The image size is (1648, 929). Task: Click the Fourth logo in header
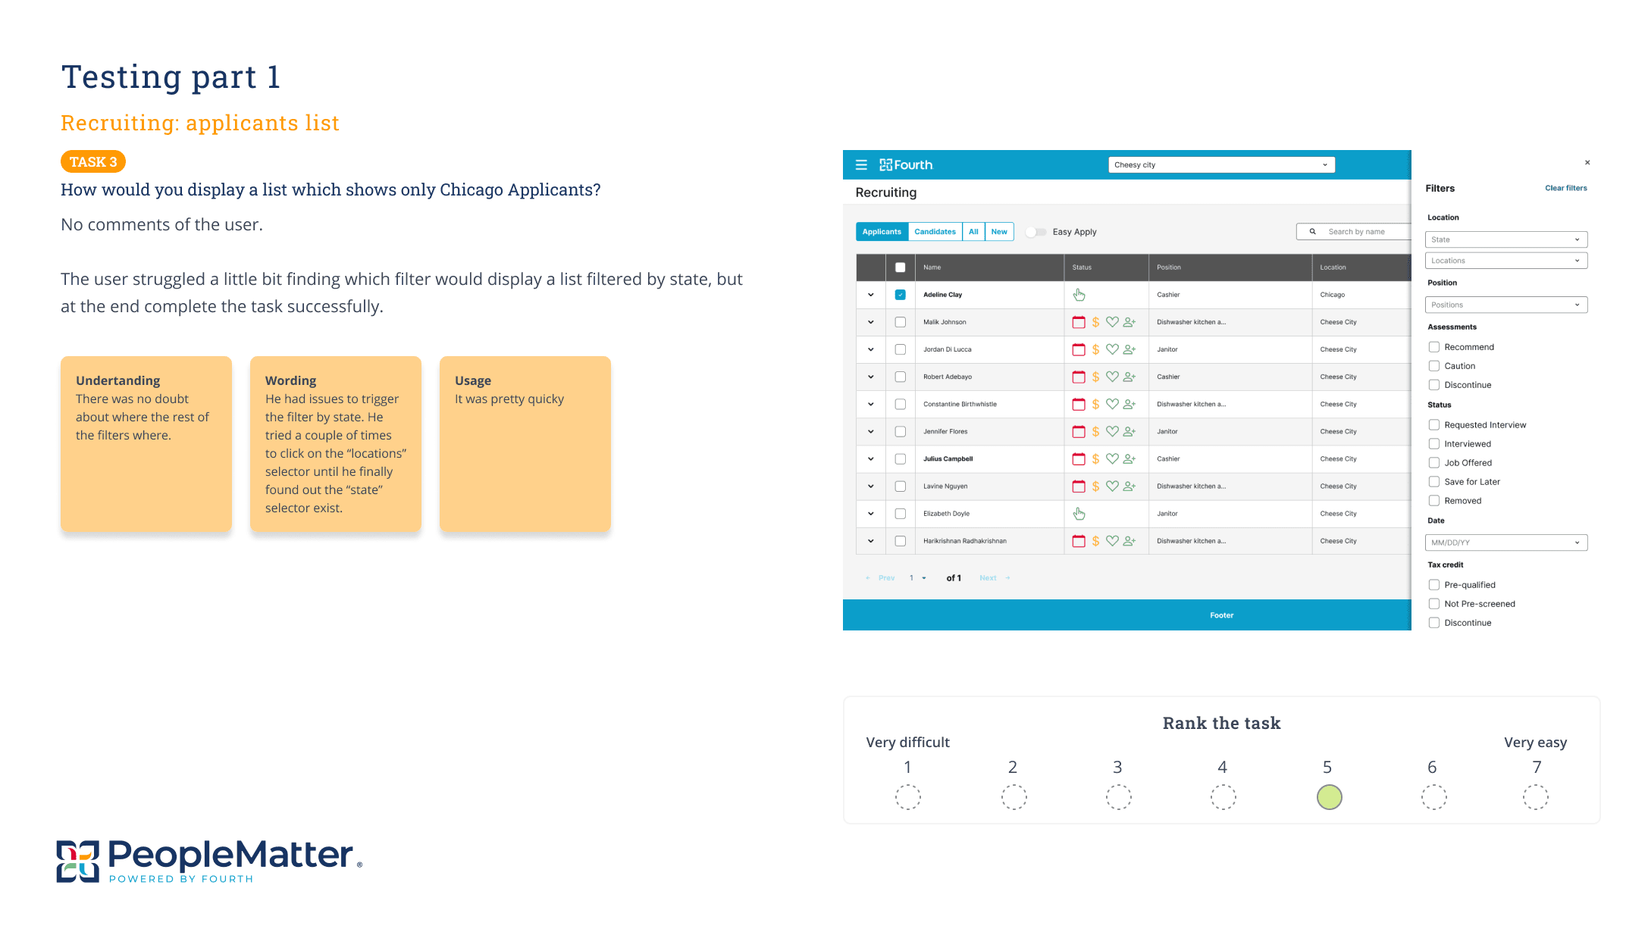(x=906, y=165)
